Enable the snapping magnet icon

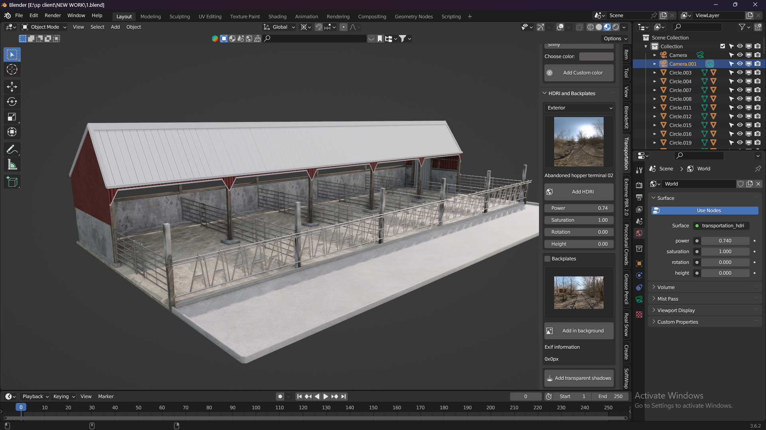319,27
